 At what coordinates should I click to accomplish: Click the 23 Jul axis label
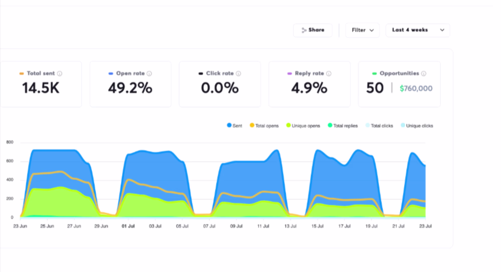click(x=425, y=226)
